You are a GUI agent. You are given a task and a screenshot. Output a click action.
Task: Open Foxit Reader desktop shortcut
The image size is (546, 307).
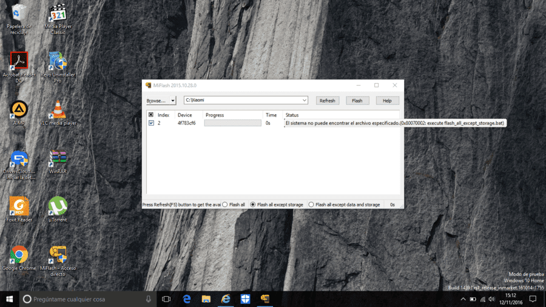(19, 209)
